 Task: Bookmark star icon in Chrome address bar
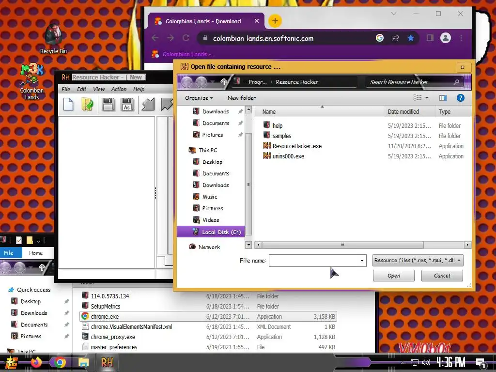pos(411,38)
